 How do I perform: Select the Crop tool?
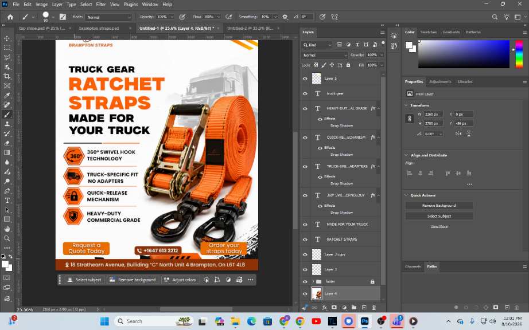tap(7, 76)
